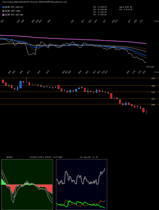Click the 359 price level label
Screen dimensions: 159x210
[x=153, y=79]
